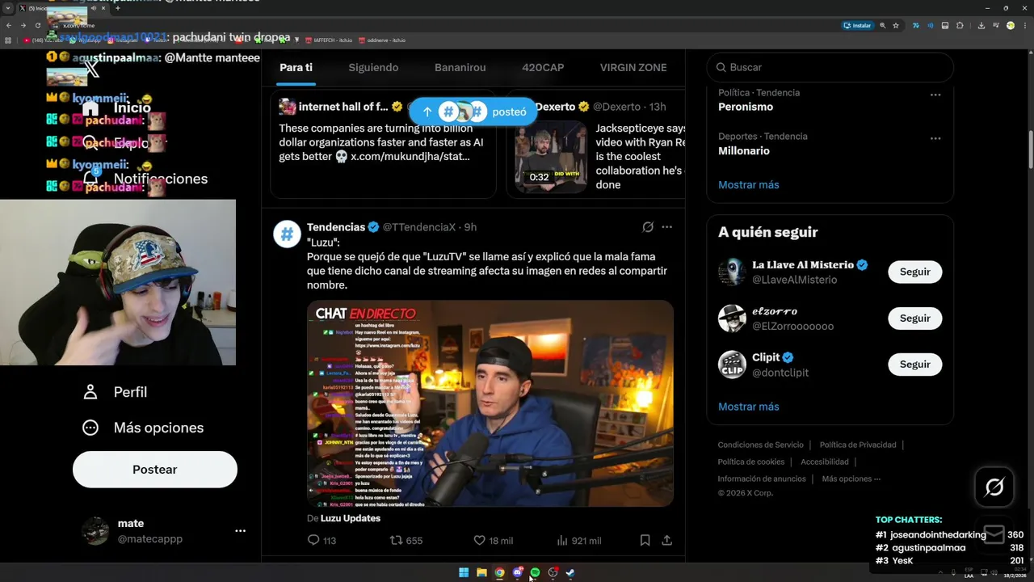
Task: Open La Llave Al Misterio profile name
Action: (x=803, y=264)
